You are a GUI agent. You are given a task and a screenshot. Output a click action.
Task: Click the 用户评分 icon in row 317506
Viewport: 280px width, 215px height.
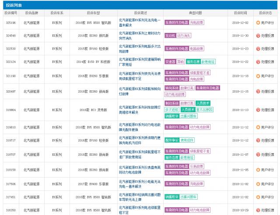click(258, 184)
